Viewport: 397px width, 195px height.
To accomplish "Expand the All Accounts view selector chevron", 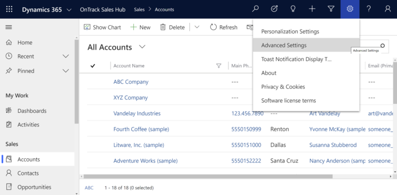I will (x=142, y=47).
